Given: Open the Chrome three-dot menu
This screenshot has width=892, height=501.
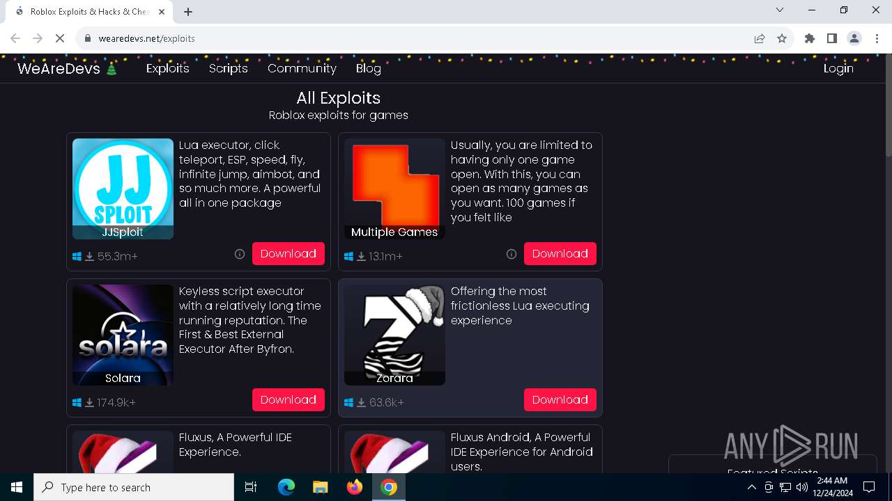Looking at the screenshot, I should (877, 38).
